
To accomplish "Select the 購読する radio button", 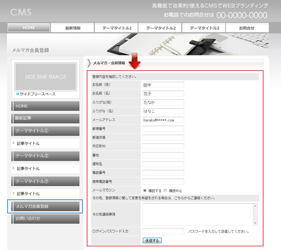I will point(145,190).
